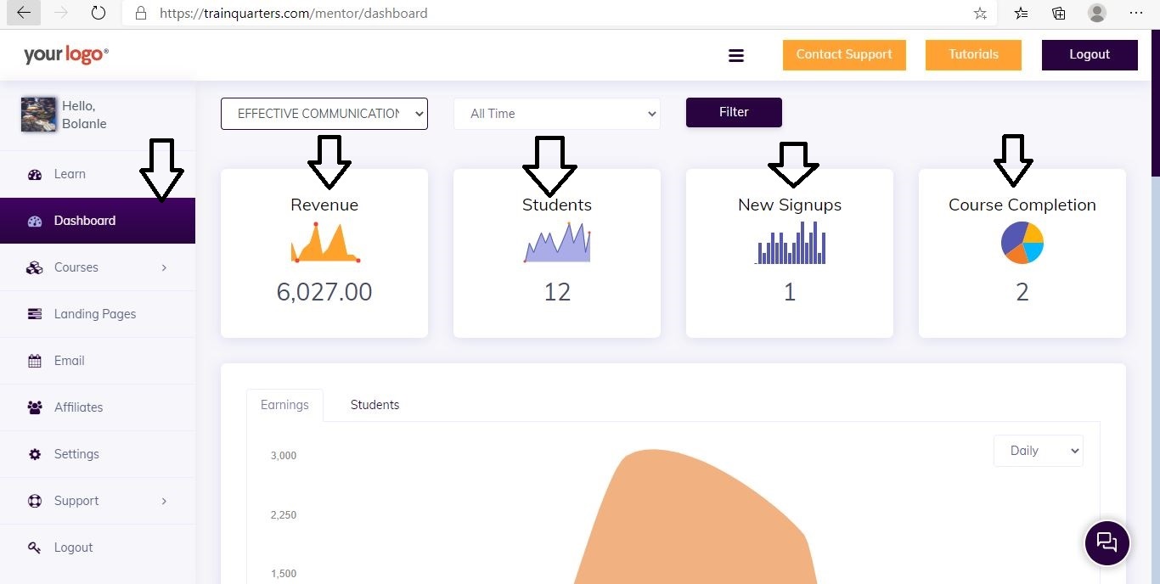Screen dimensions: 1160x584
Task: Click the New Signups value 1
Action: [x=790, y=292]
